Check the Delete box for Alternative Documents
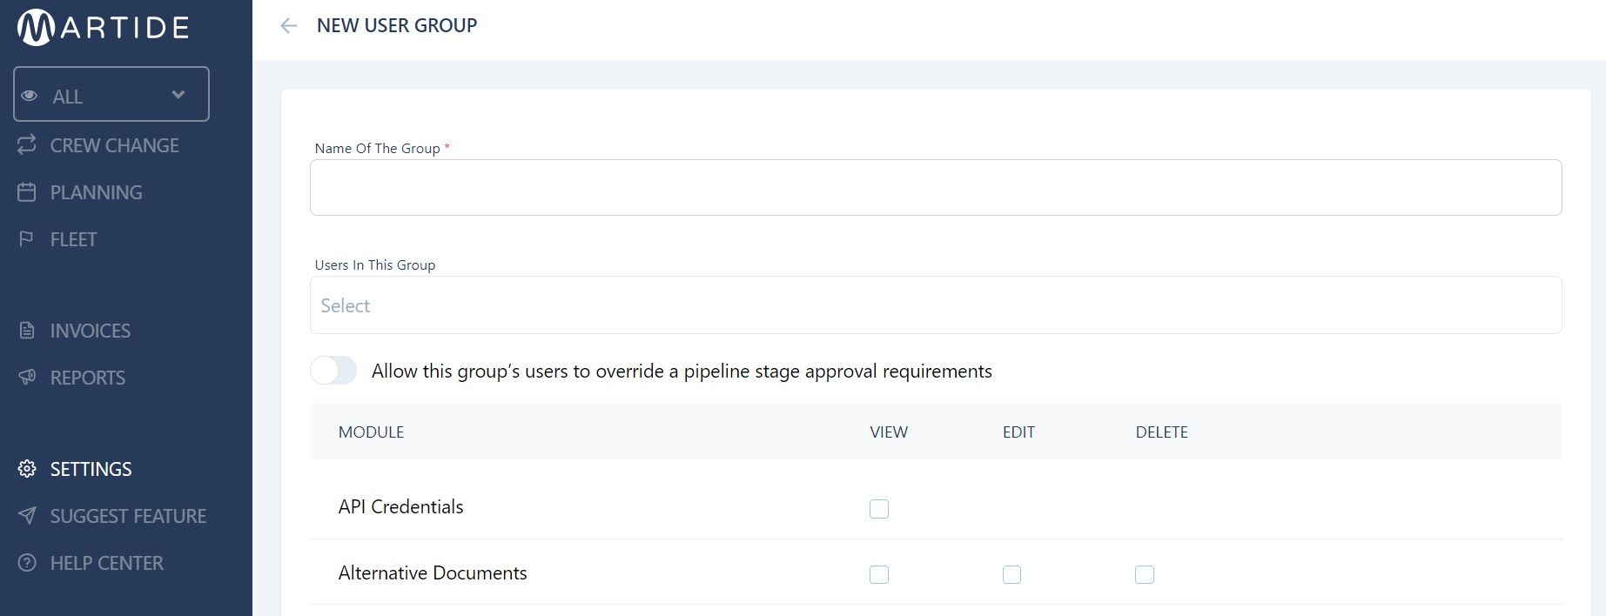This screenshot has height=616, width=1606. pos(1145,574)
